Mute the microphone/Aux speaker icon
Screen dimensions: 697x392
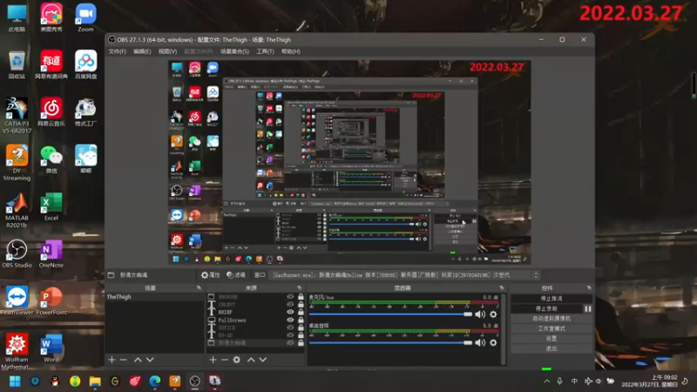pyautogui.click(x=480, y=314)
